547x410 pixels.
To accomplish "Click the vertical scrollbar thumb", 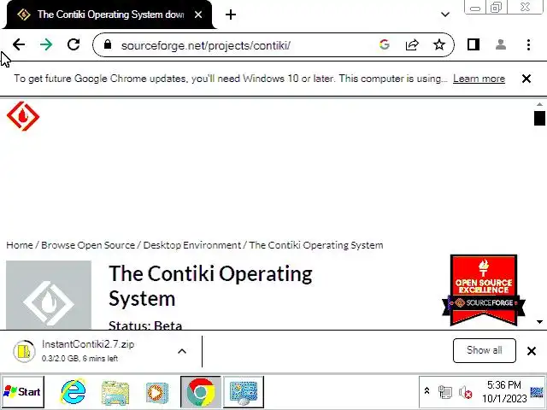I will (539, 118).
